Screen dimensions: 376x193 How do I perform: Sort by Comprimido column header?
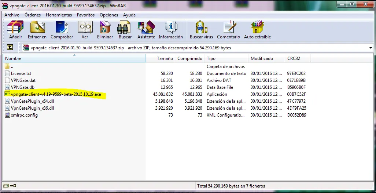[x=190, y=58]
